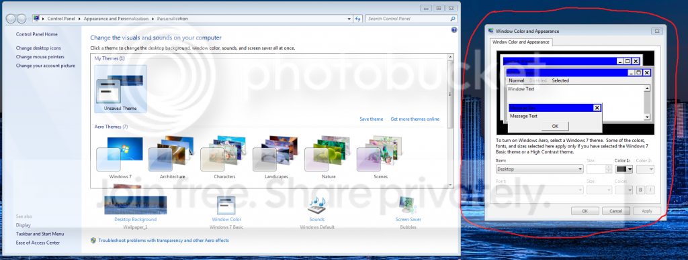Click the search magnifier icon
688x260 pixels.
(453, 19)
